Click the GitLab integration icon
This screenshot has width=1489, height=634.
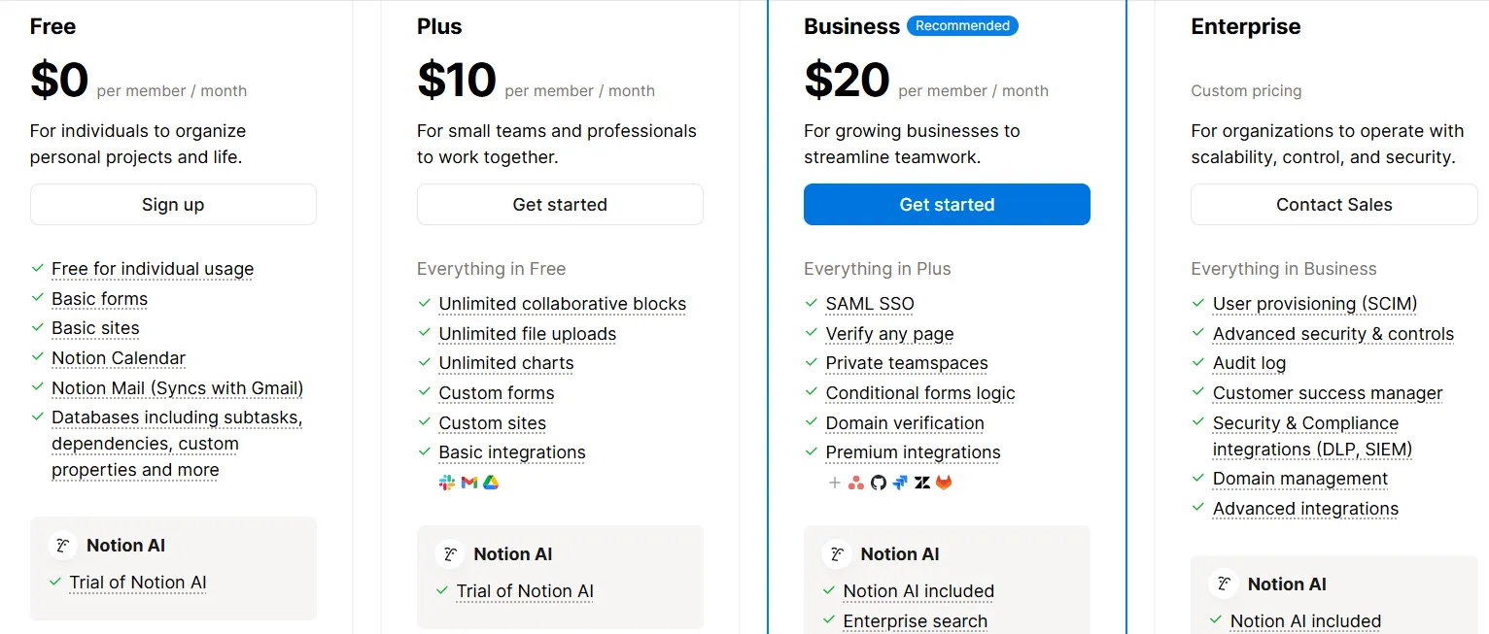944,483
